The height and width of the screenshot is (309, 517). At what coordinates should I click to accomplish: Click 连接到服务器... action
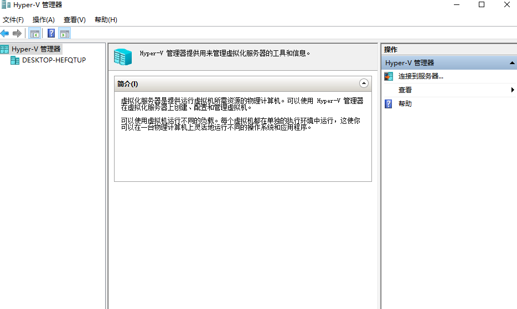tap(421, 76)
